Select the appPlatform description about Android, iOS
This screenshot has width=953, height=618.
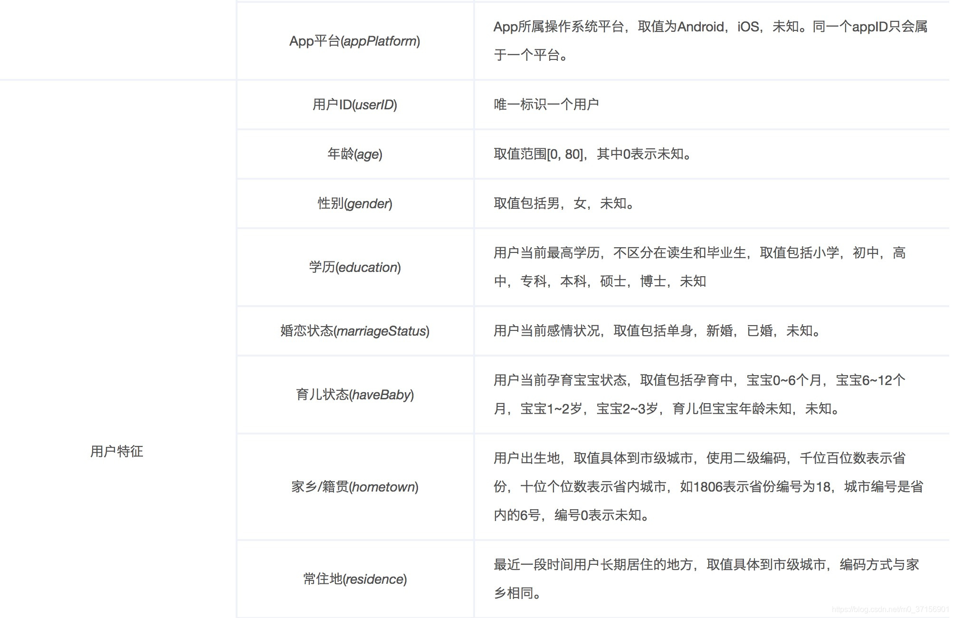click(710, 41)
